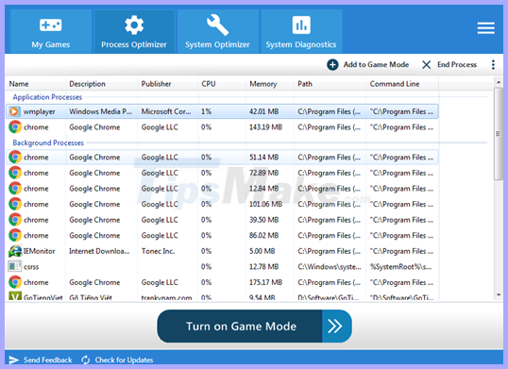Click the wrench icon in System Optimizer

pyautogui.click(x=217, y=25)
